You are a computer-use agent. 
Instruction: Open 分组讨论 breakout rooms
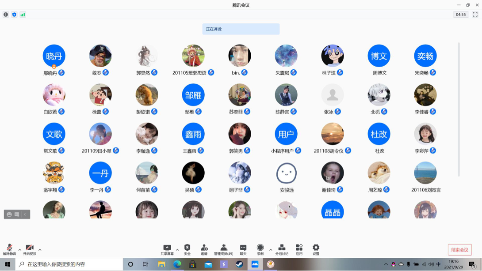(x=282, y=249)
